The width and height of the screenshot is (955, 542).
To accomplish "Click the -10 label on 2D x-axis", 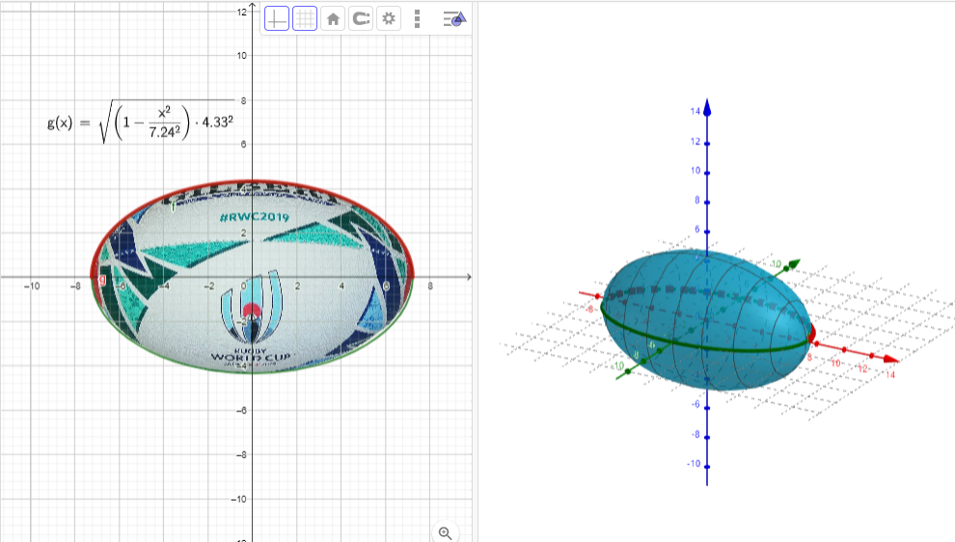I will 32,286.
